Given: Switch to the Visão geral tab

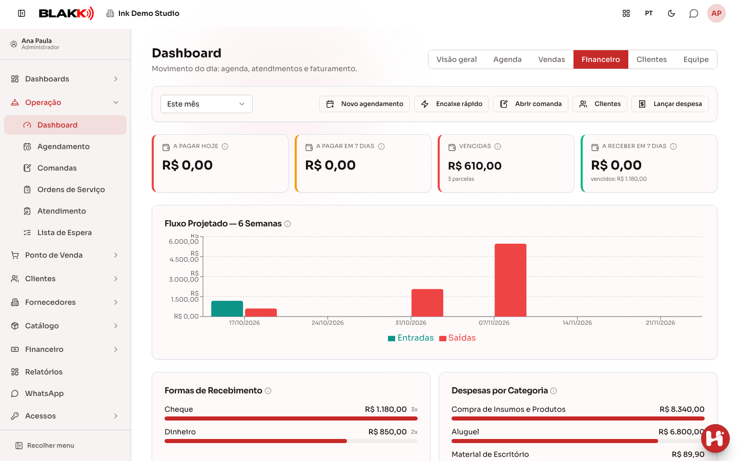Looking at the screenshot, I should (457, 59).
